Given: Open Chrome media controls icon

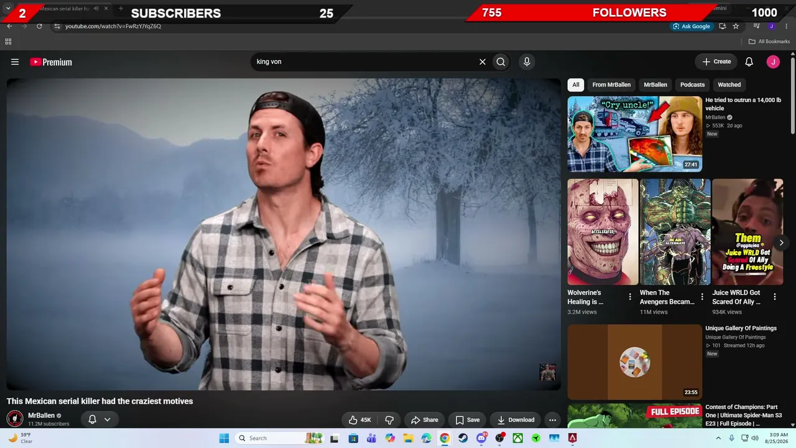Looking at the screenshot, I should (756, 26).
